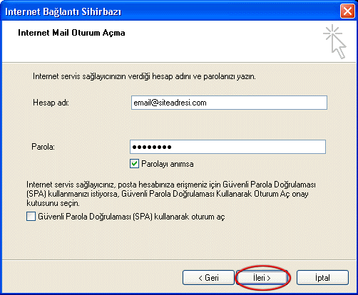
Task: Click empty beige area below SPA checkbox
Action: click(178, 240)
